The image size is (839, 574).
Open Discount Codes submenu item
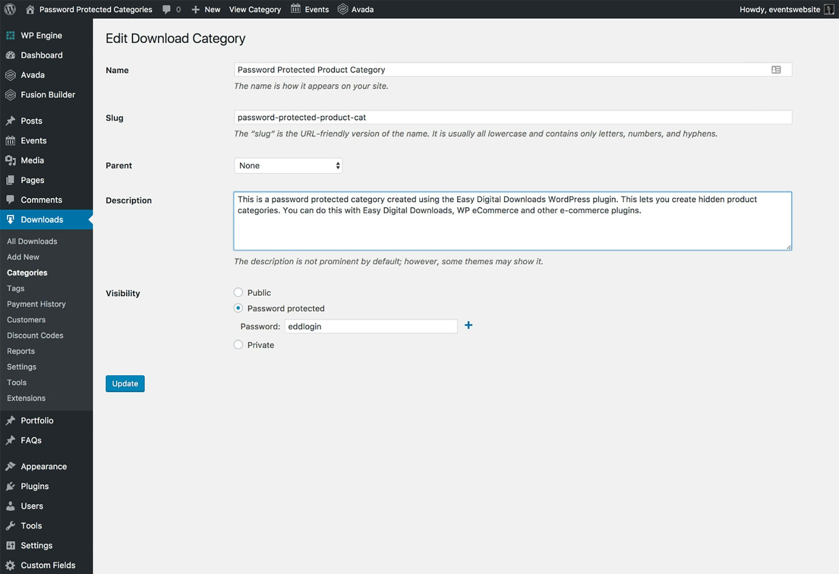coord(35,336)
